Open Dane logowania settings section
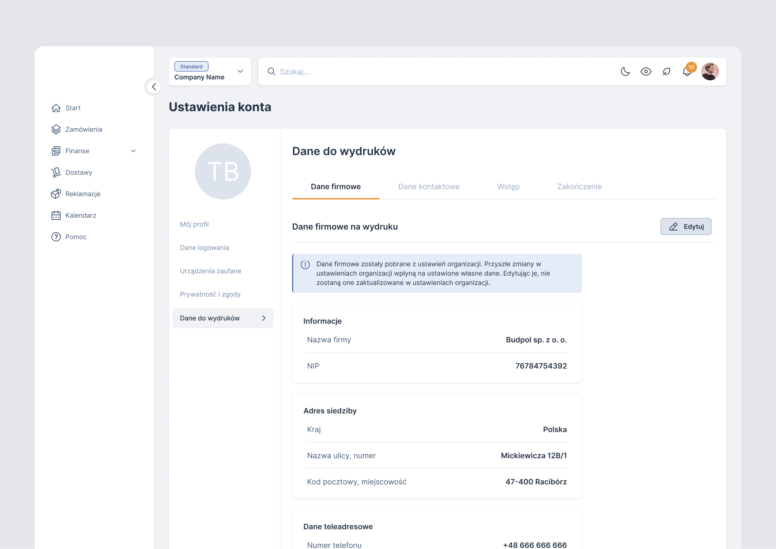The width and height of the screenshot is (776, 549). point(204,248)
